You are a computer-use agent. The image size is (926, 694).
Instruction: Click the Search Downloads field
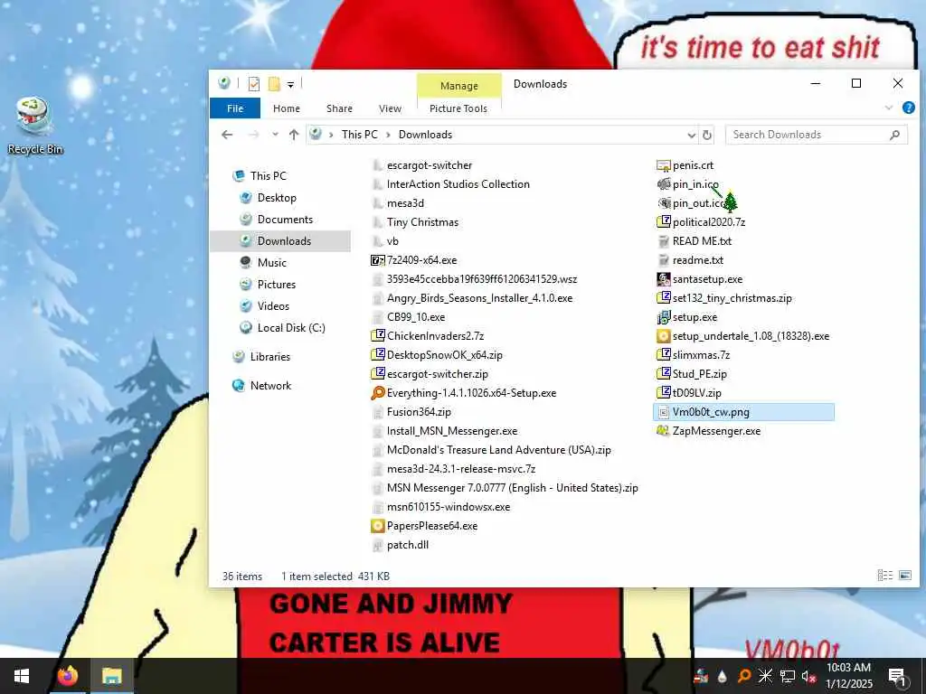[x=817, y=135]
